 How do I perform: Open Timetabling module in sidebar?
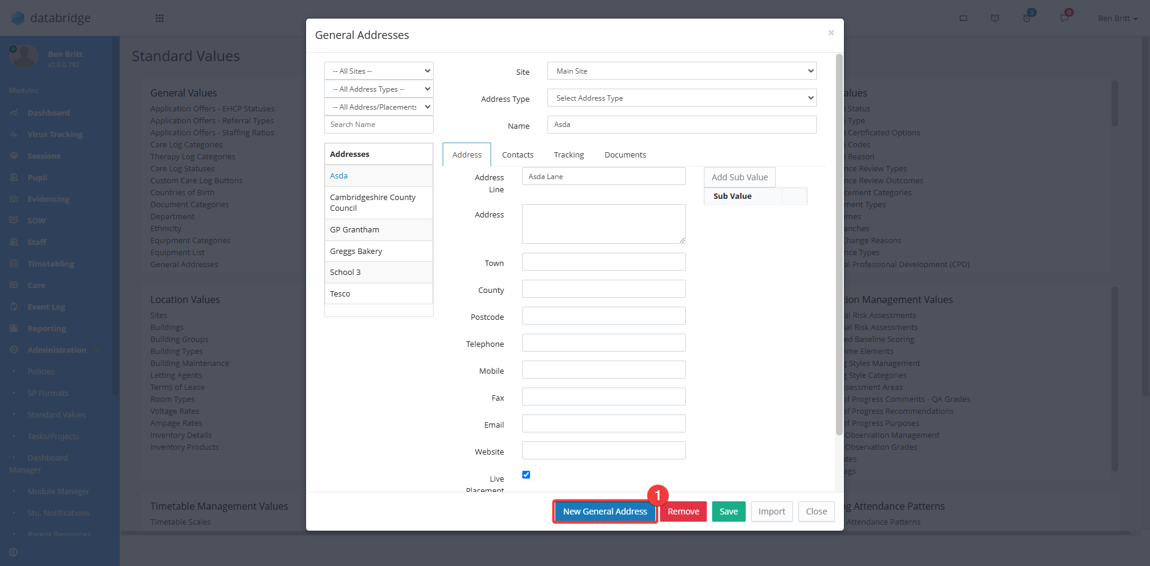[51, 264]
